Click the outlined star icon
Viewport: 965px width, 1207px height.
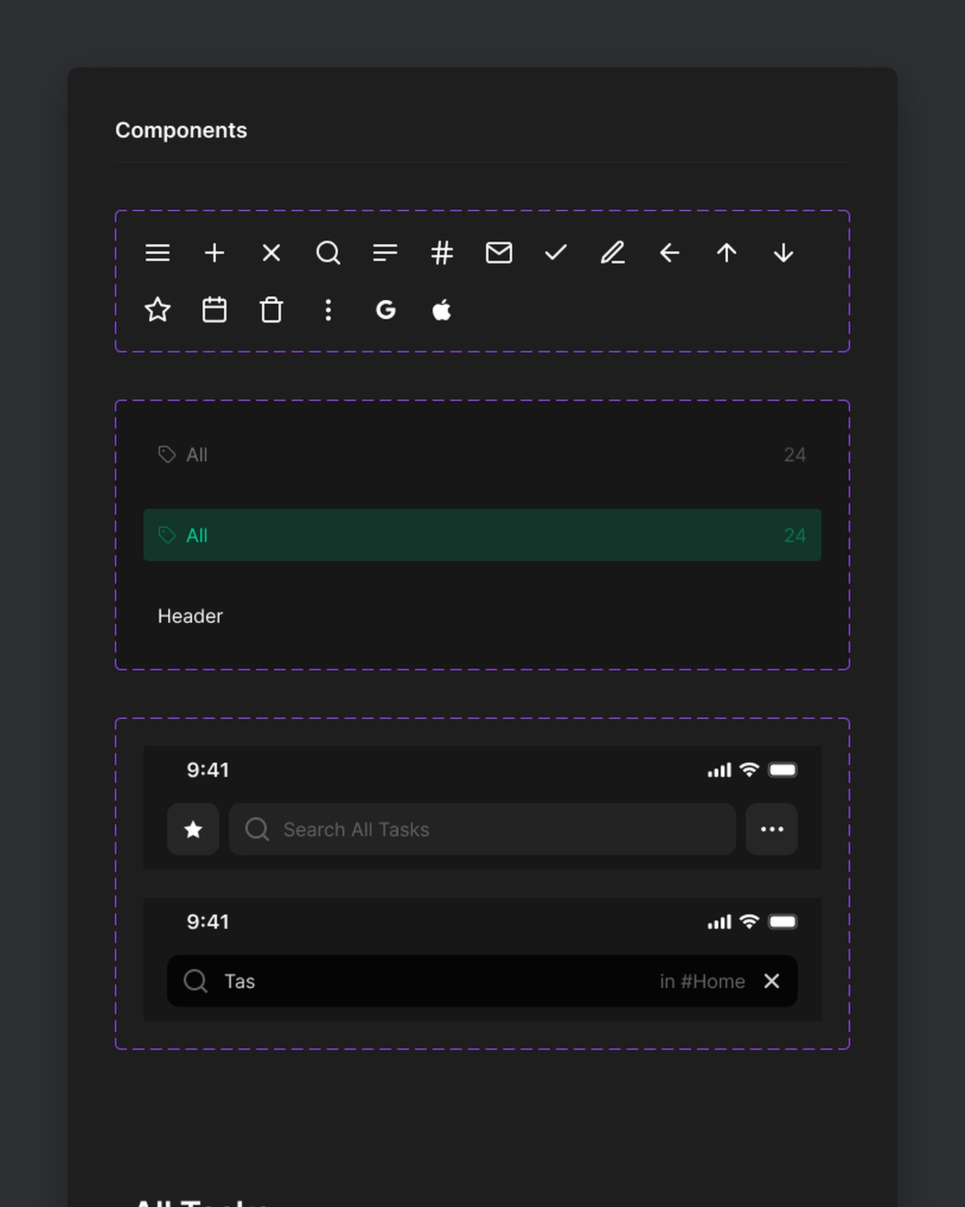pyautogui.click(x=157, y=310)
